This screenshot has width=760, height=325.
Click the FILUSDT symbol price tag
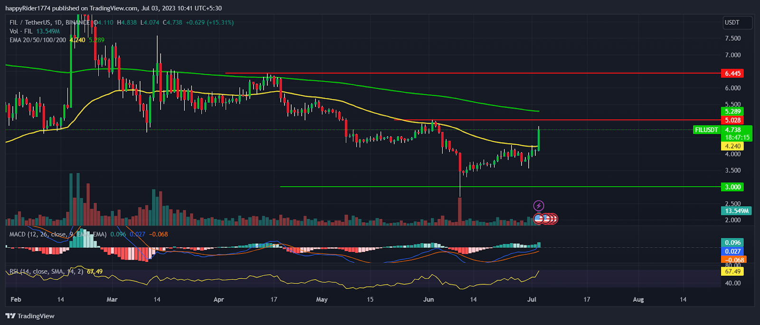point(706,130)
